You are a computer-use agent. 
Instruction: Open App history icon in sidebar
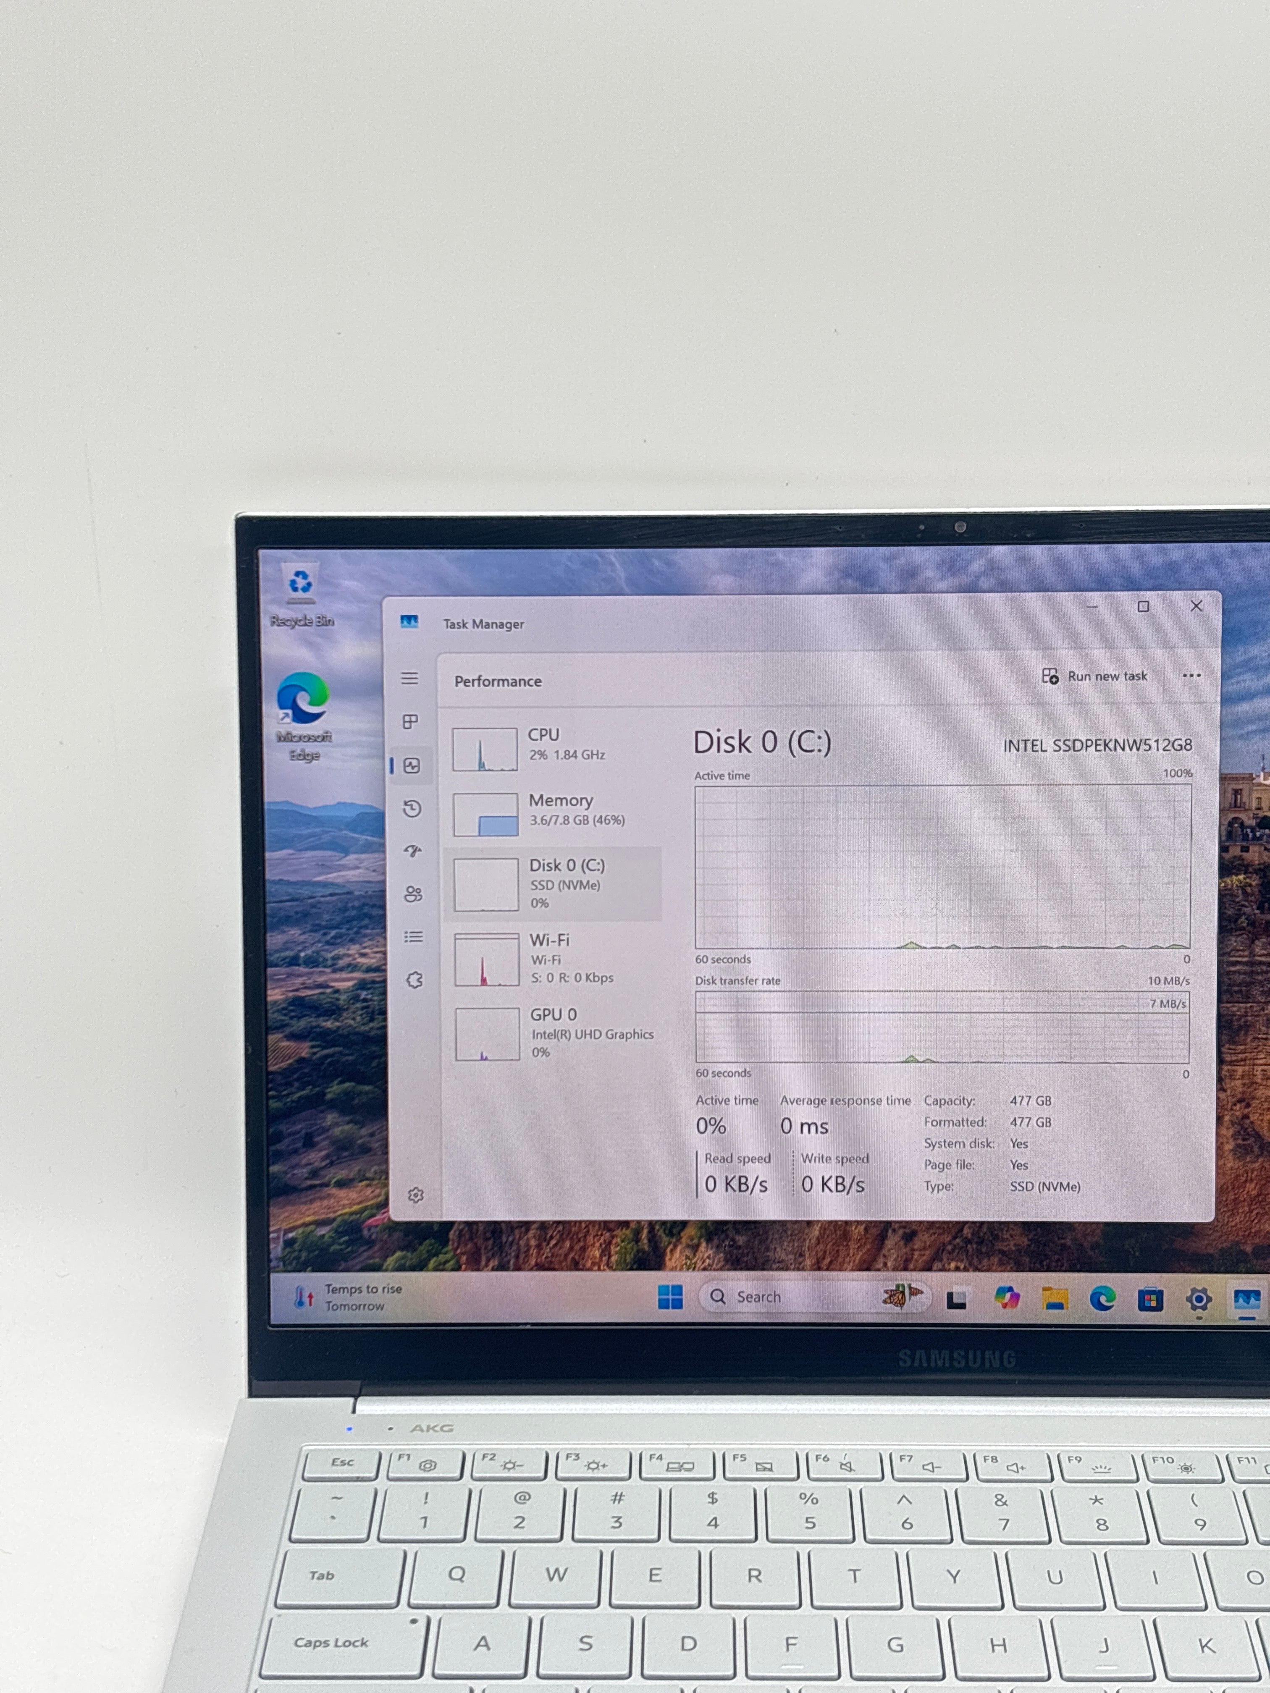coord(412,808)
